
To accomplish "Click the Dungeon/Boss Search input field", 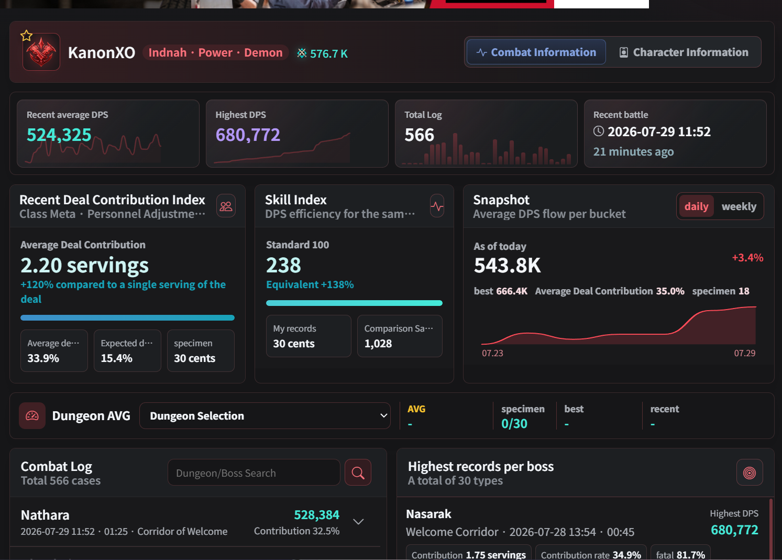I will point(254,473).
